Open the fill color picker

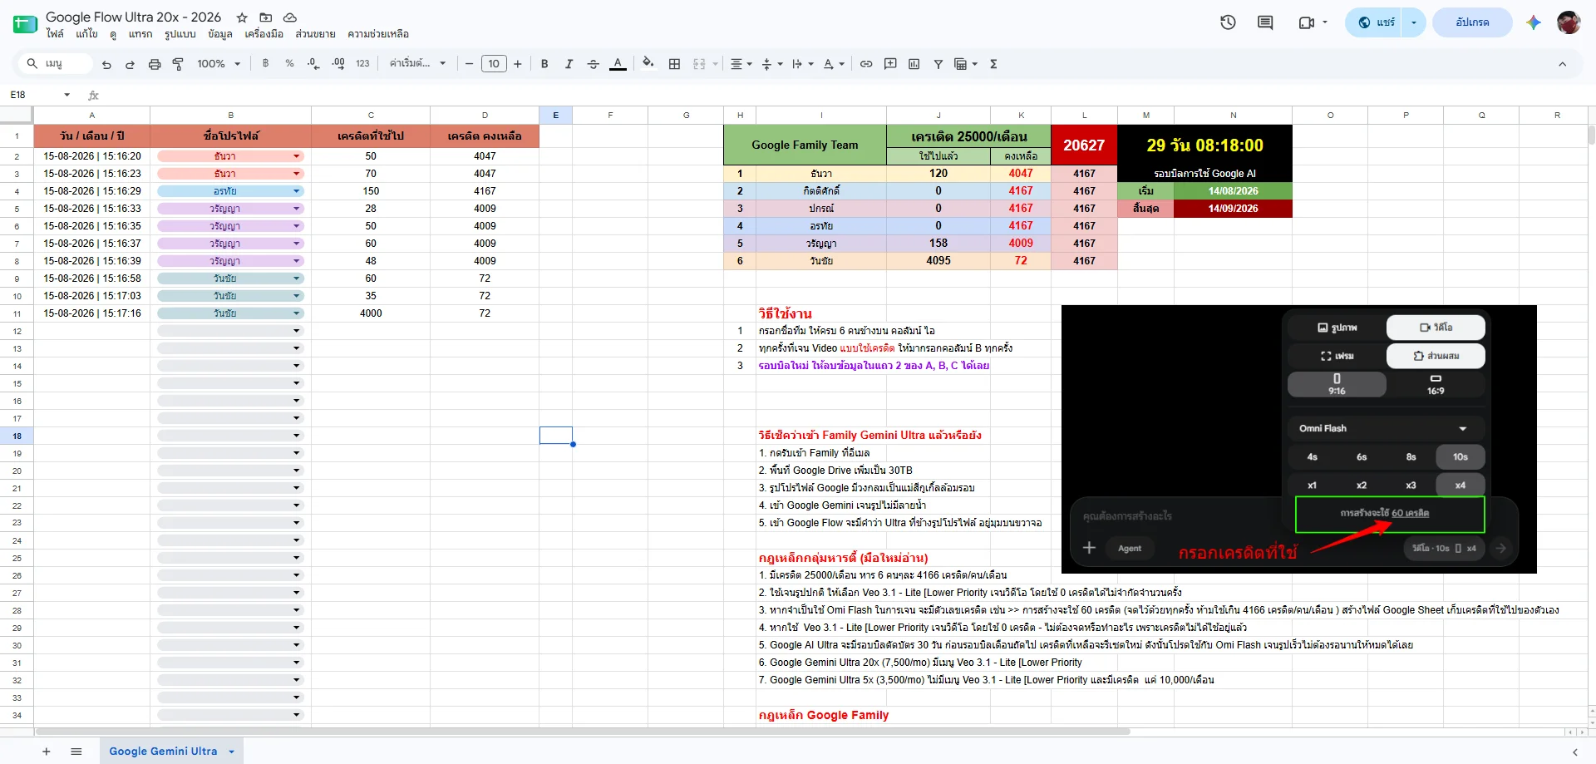click(x=648, y=63)
